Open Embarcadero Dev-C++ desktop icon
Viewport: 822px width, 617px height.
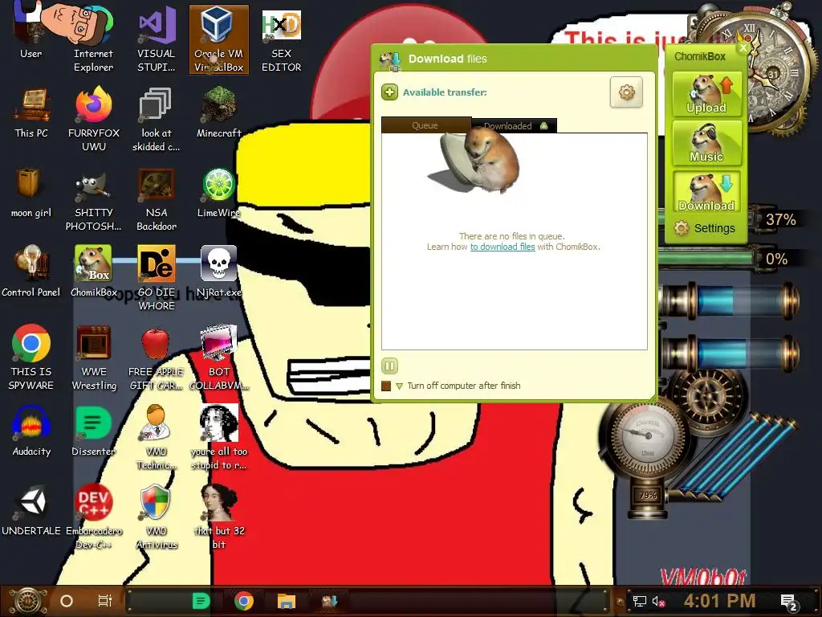point(93,517)
